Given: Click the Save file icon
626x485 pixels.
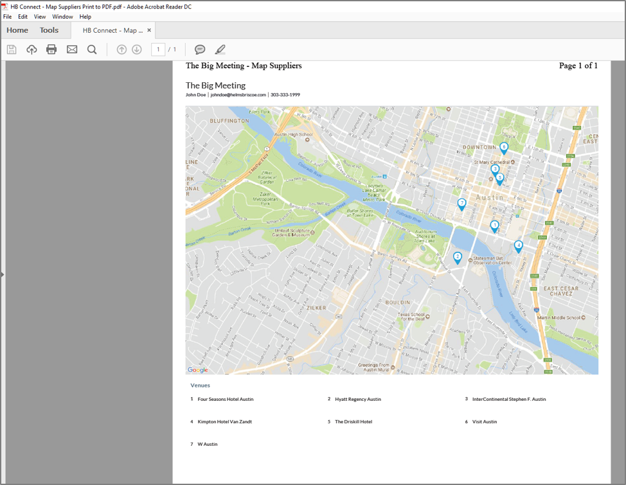Looking at the screenshot, I should pyautogui.click(x=12, y=49).
